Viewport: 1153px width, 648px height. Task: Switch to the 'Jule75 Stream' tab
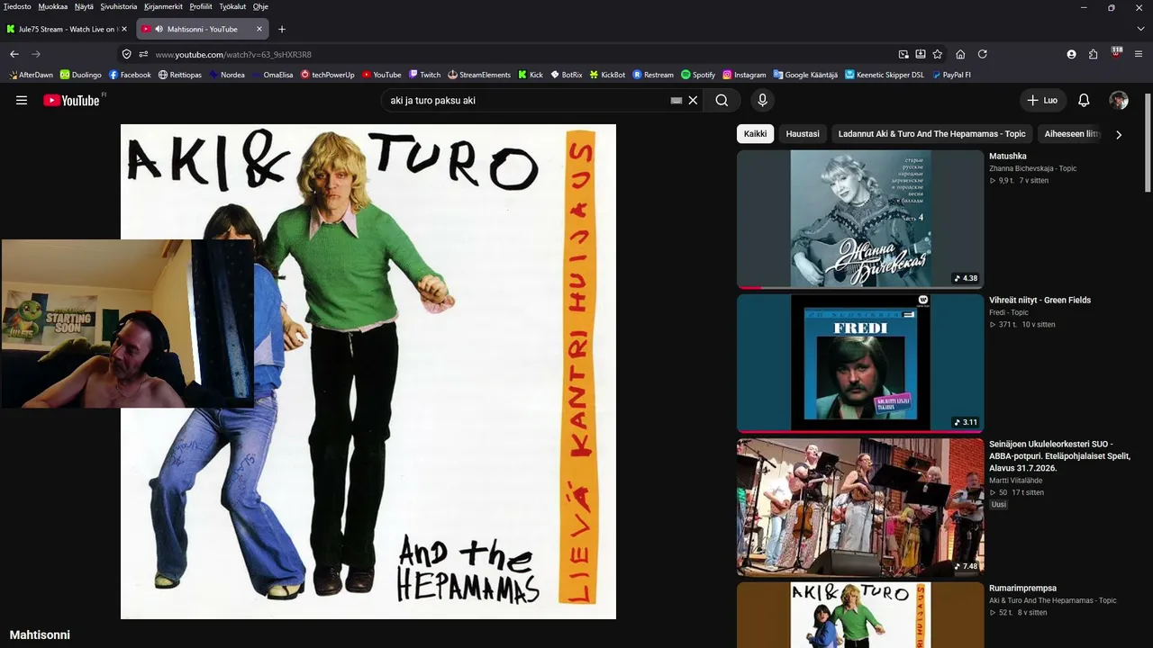coord(67,29)
